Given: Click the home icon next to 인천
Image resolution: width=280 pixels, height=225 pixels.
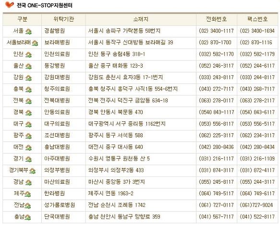Looking at the screenshot, I should (x=28, y=55).
